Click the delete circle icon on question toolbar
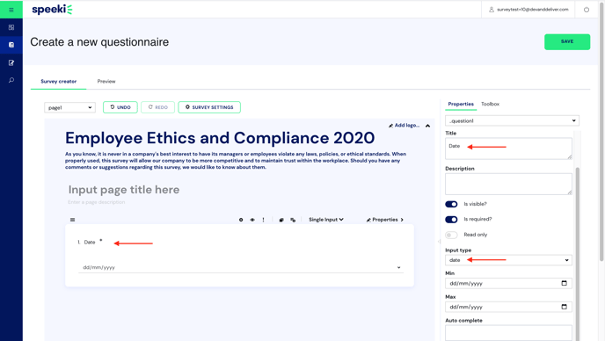Screen dimensions: 605x341 241,220
